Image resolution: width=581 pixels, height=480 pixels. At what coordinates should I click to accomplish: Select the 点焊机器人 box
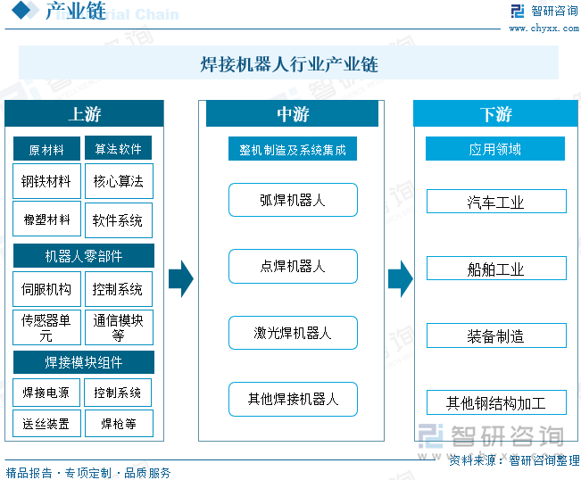tap(293, 266)
